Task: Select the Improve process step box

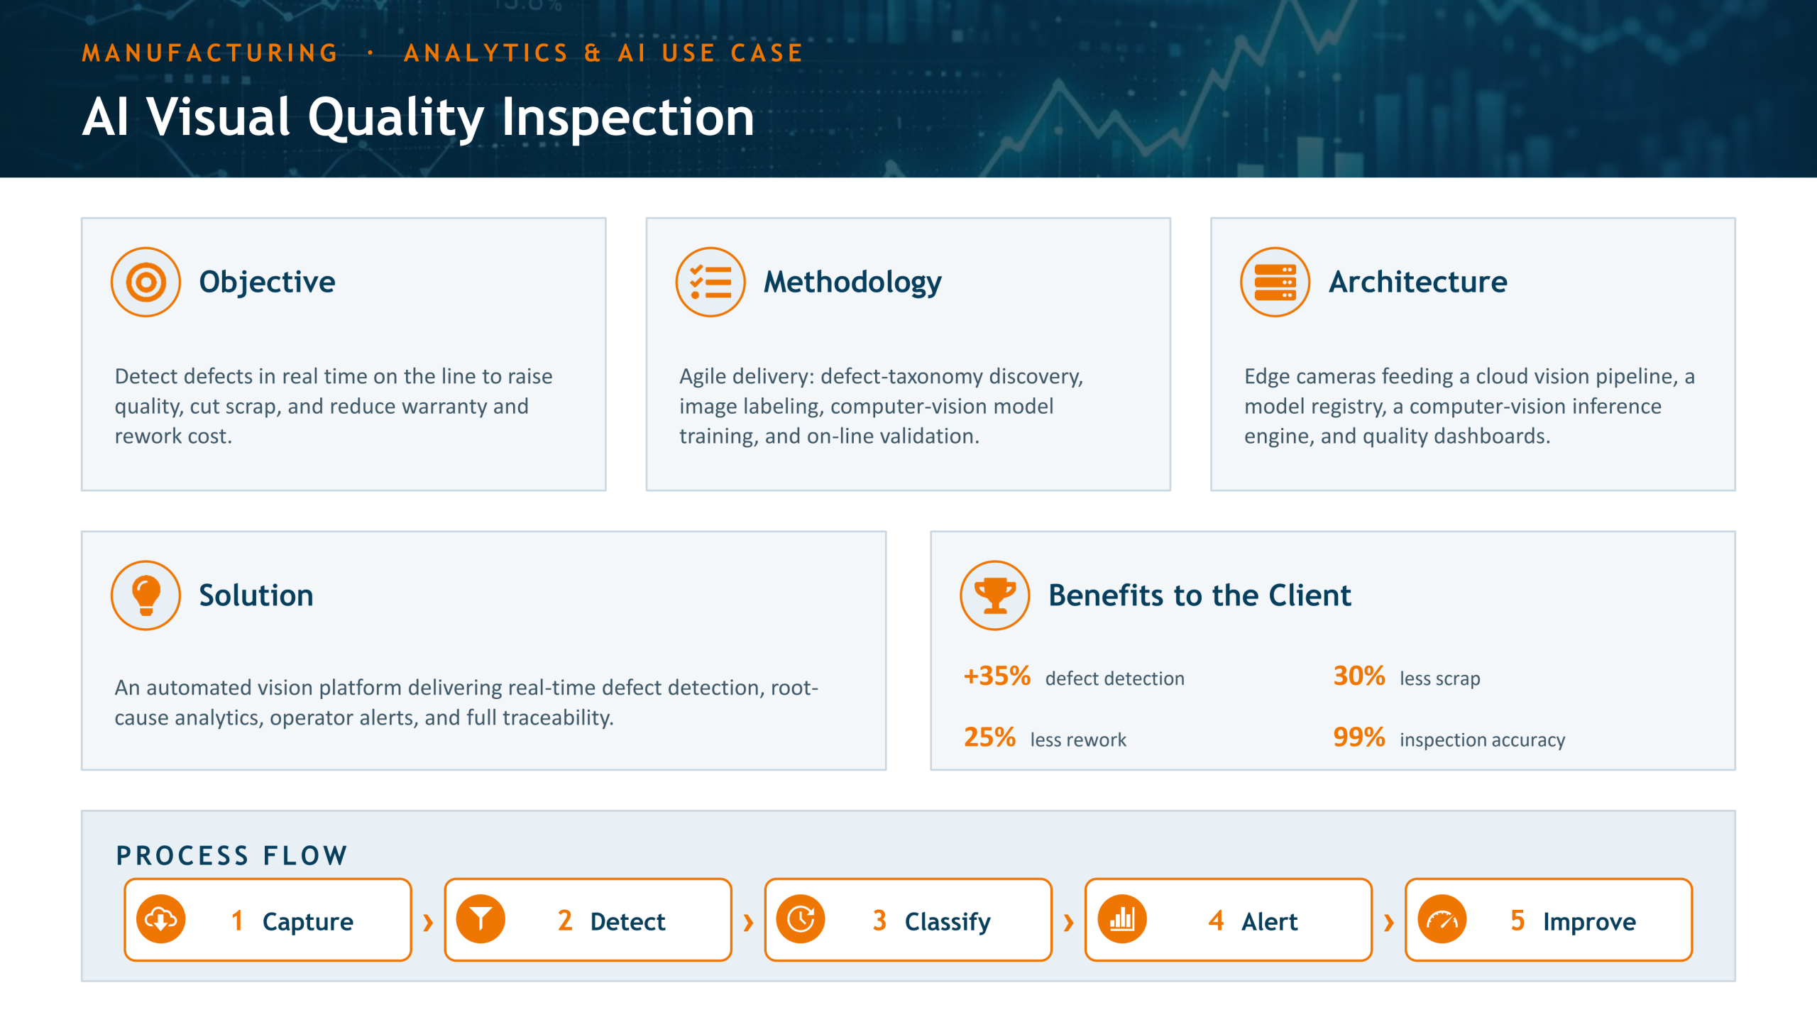Action: [1549, 920]
